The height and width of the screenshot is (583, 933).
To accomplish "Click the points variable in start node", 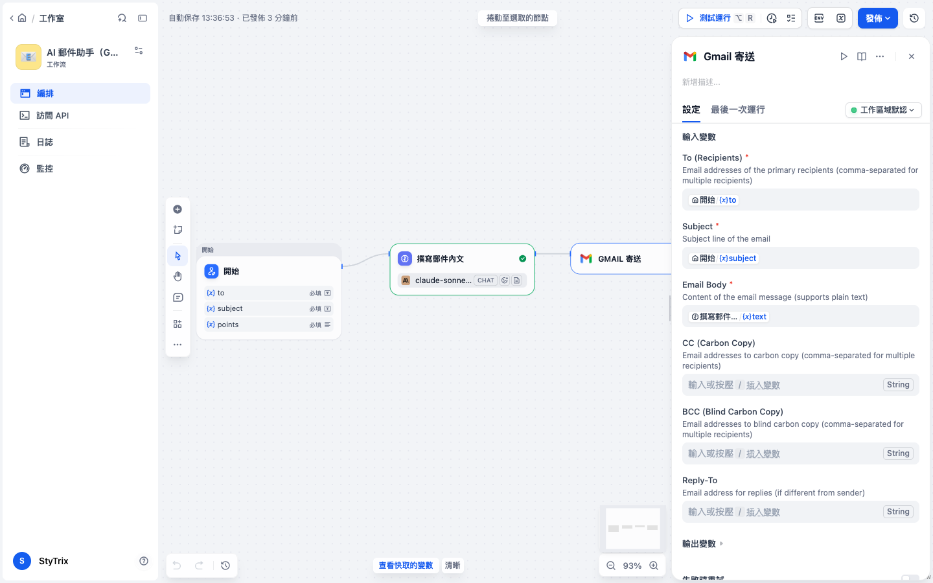I will 269,325.
